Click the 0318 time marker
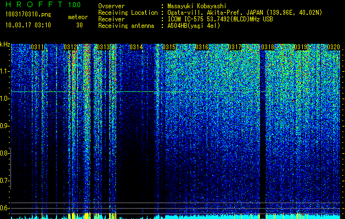 tap(268, 47)
